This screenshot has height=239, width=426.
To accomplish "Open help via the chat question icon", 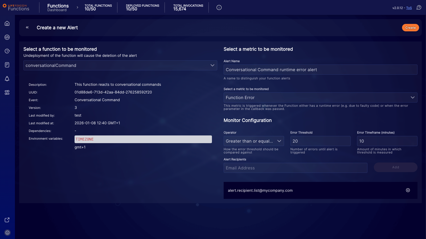I will point(419,7).
